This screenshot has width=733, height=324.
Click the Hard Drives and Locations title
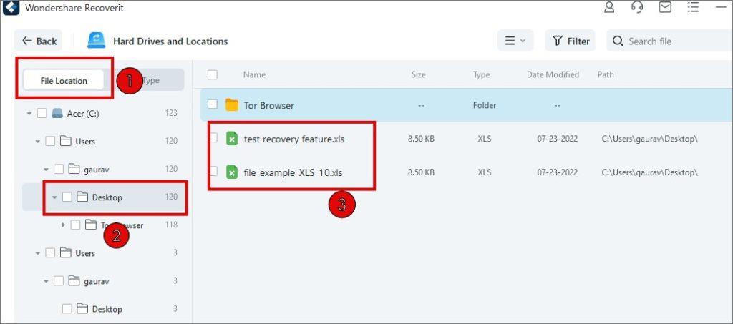click(170, 41)
